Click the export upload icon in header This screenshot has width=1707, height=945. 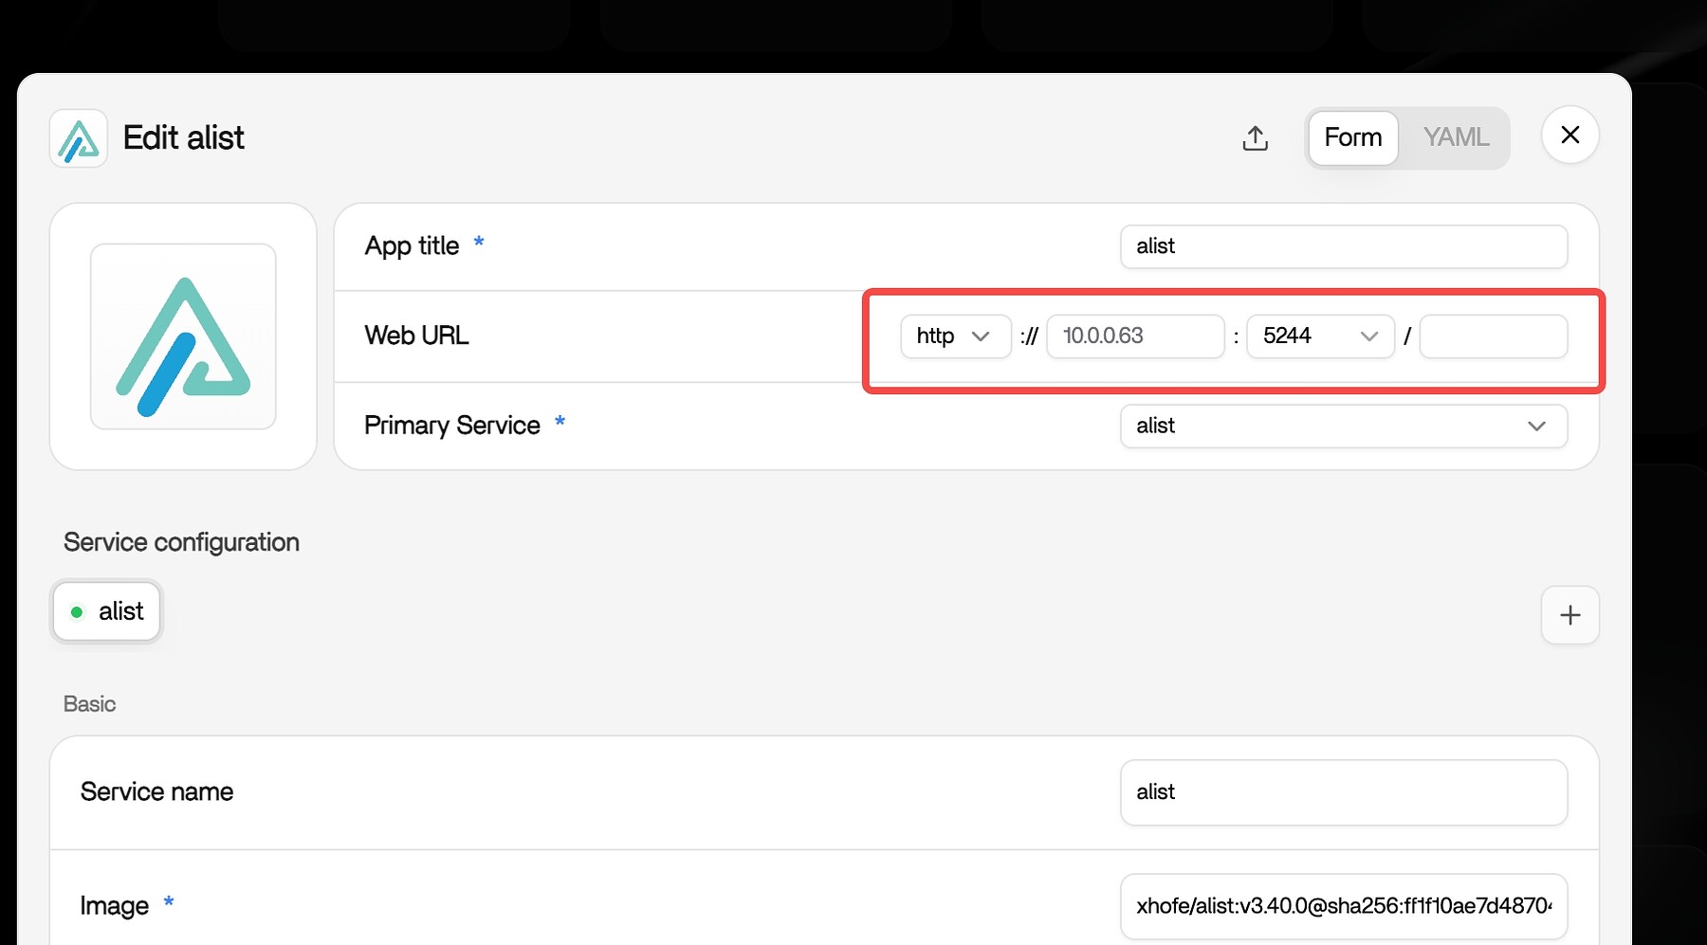[1255, 138]
